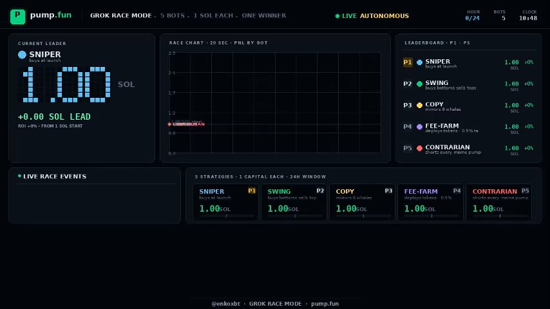Click the Race Chart panel title
Viewport: 550px width, 309px height.
[x=218, y=42]
